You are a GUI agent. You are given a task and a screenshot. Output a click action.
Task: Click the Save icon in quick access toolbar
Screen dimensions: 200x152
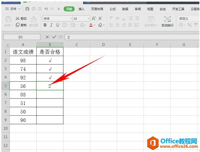click(x=28, y=9)
